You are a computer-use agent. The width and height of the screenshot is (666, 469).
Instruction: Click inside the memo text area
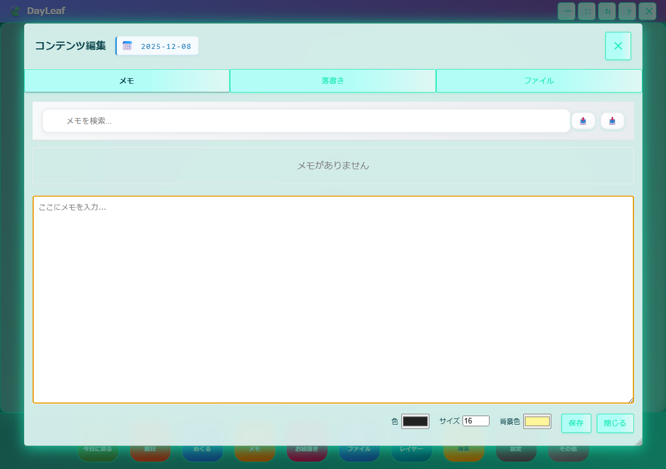tap(333, 298)
